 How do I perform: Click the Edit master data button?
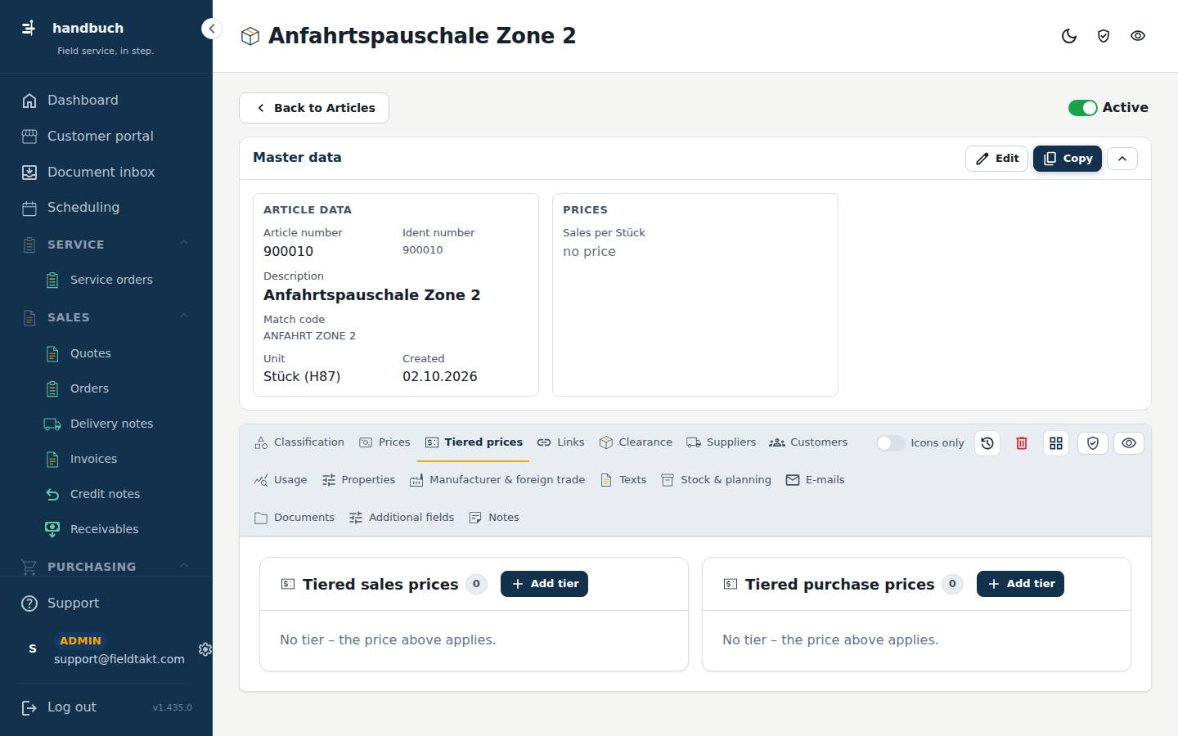click(x=996, y=159)
